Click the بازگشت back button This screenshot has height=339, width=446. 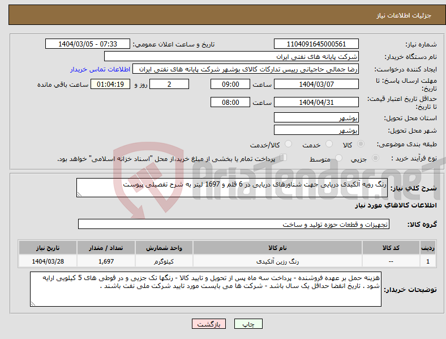(x=209, y=324)
